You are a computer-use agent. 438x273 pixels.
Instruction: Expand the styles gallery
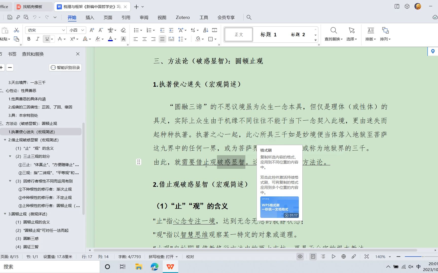point(316,40)
